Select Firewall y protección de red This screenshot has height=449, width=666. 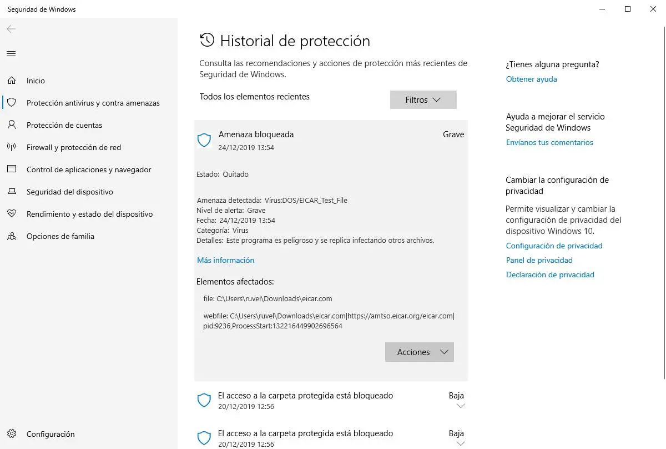(74, 147)
